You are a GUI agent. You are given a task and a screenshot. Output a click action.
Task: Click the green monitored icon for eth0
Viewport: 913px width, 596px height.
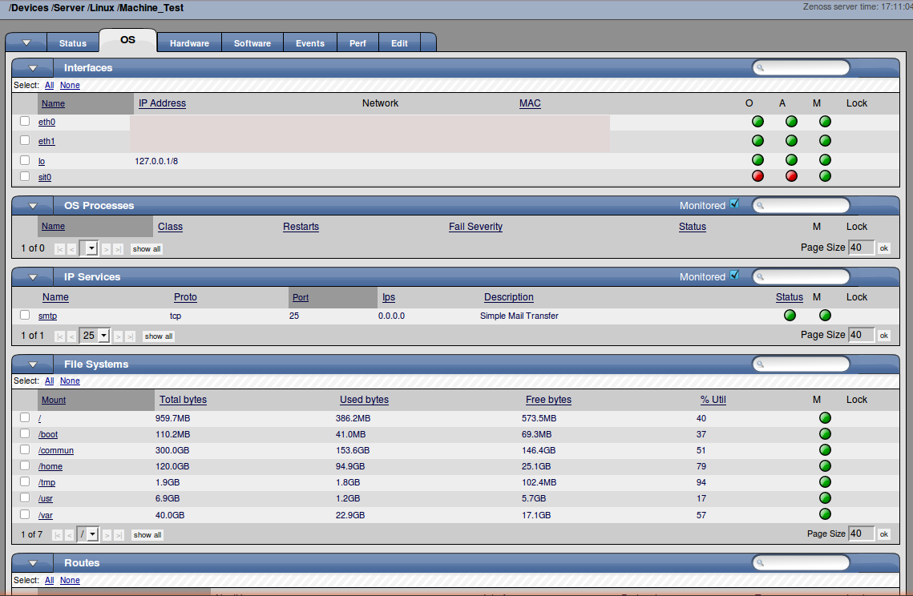(825, 122)
